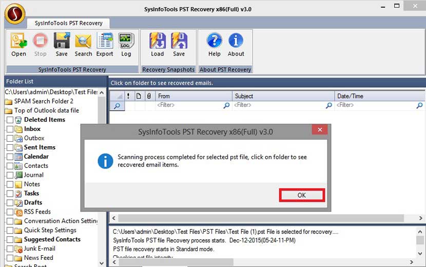Click email grid horizontal scroll right arrow

tap(420, 218)
